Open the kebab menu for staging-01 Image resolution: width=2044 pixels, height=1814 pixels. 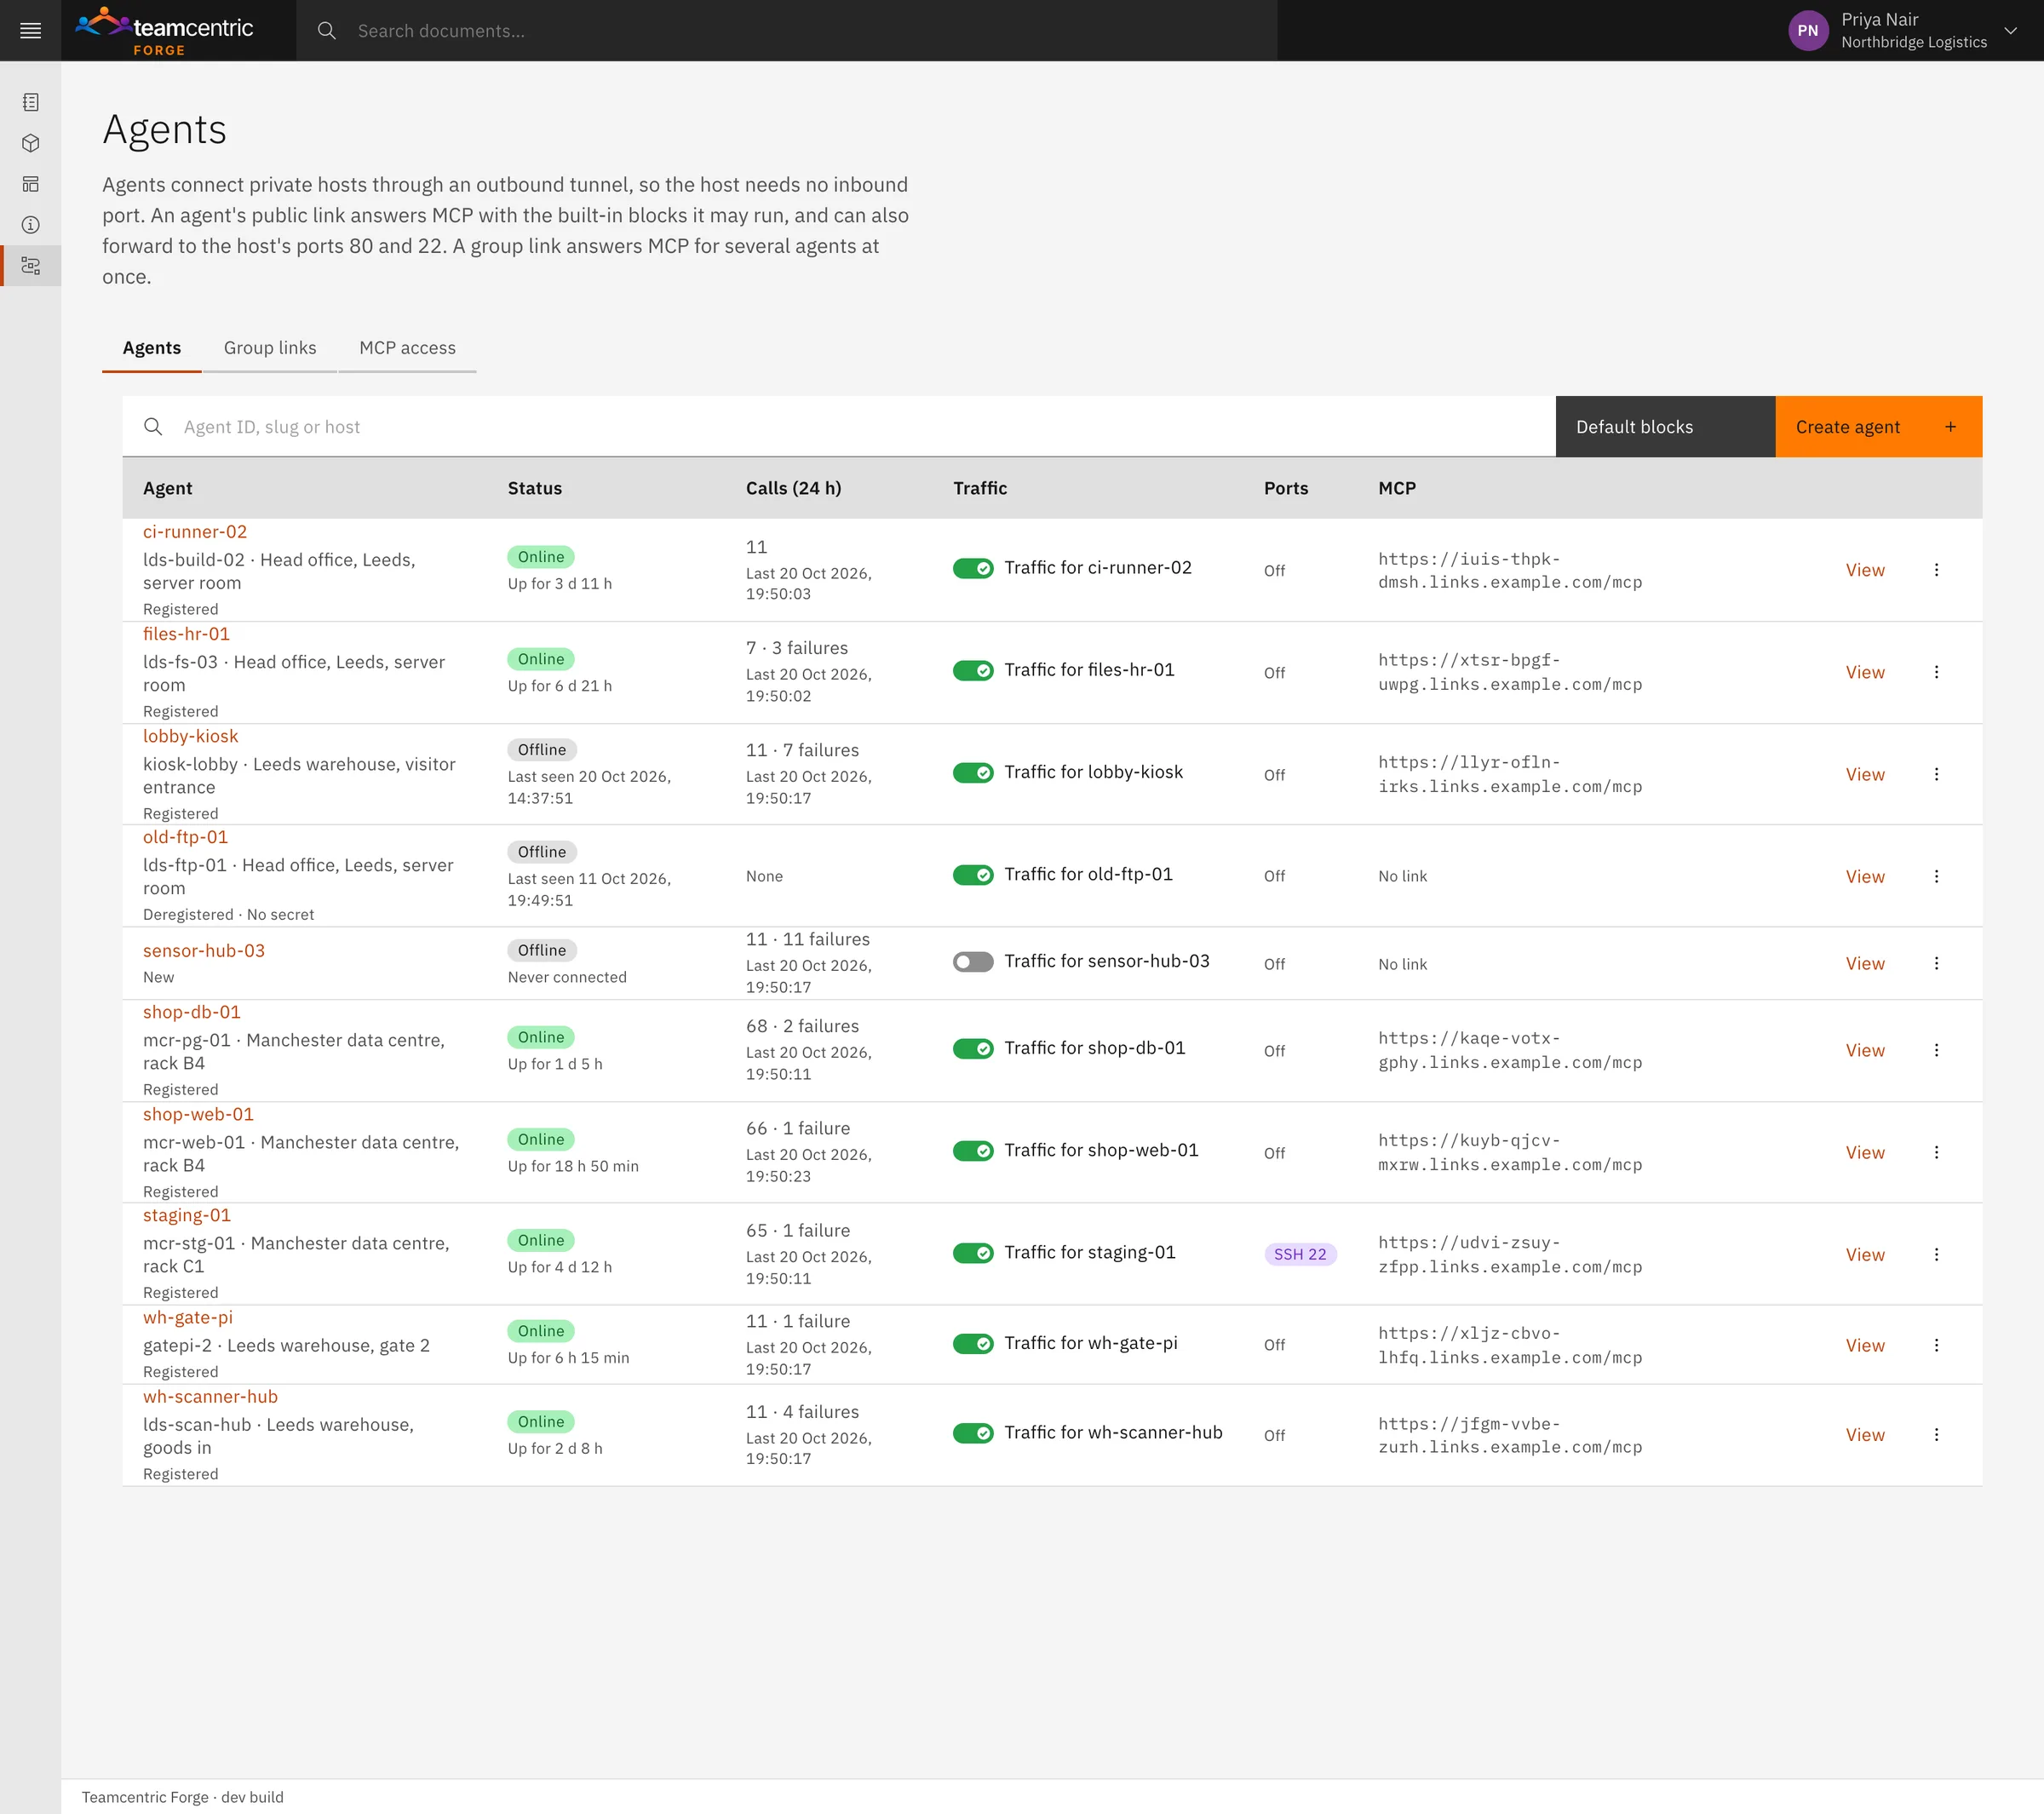tap(1936, 1254)
